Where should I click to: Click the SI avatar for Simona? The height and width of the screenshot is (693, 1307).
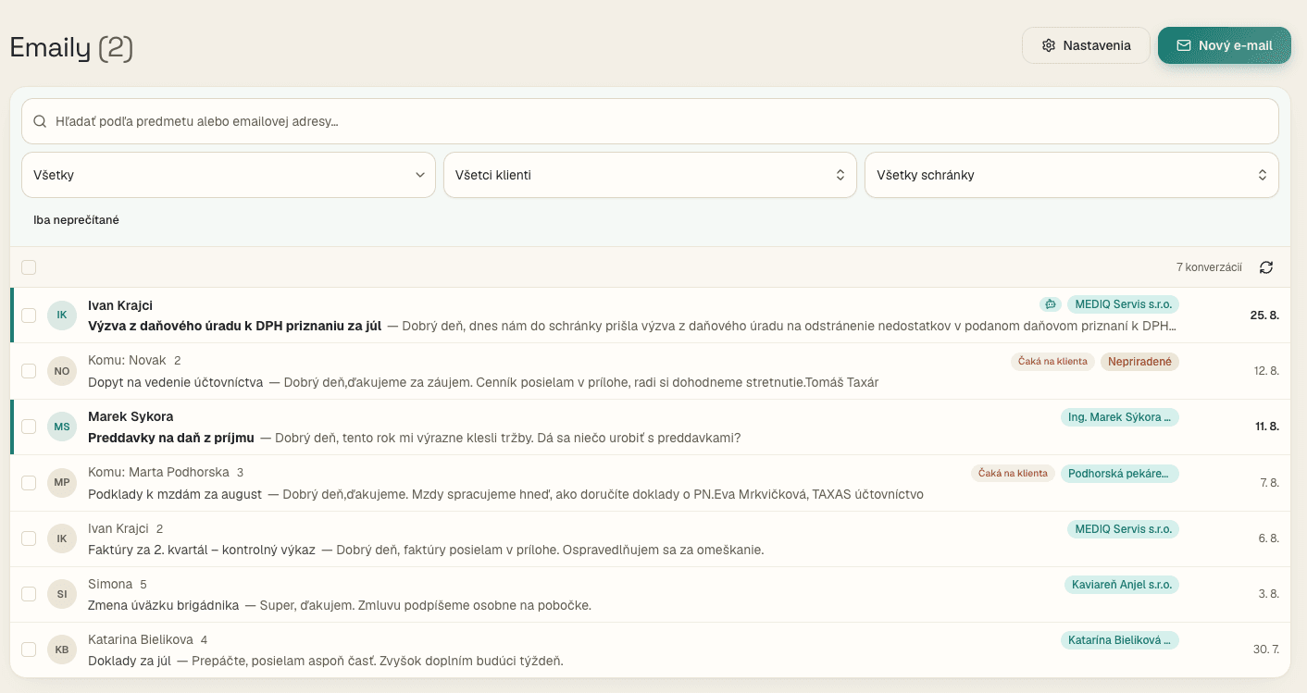point(61,593)
